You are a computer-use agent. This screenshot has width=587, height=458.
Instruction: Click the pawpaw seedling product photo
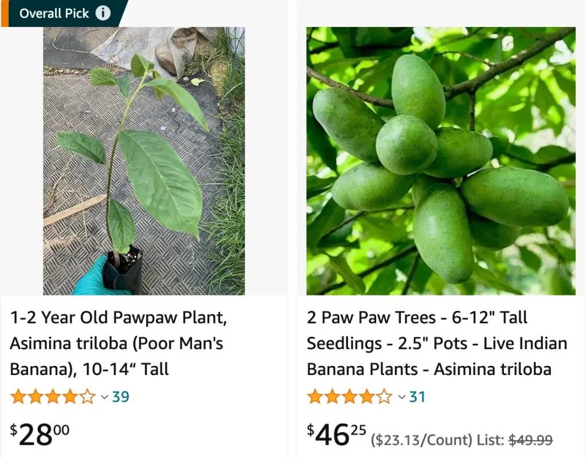(144, 161)
